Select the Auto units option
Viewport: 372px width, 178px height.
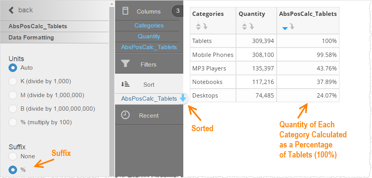tap(13, 68)
